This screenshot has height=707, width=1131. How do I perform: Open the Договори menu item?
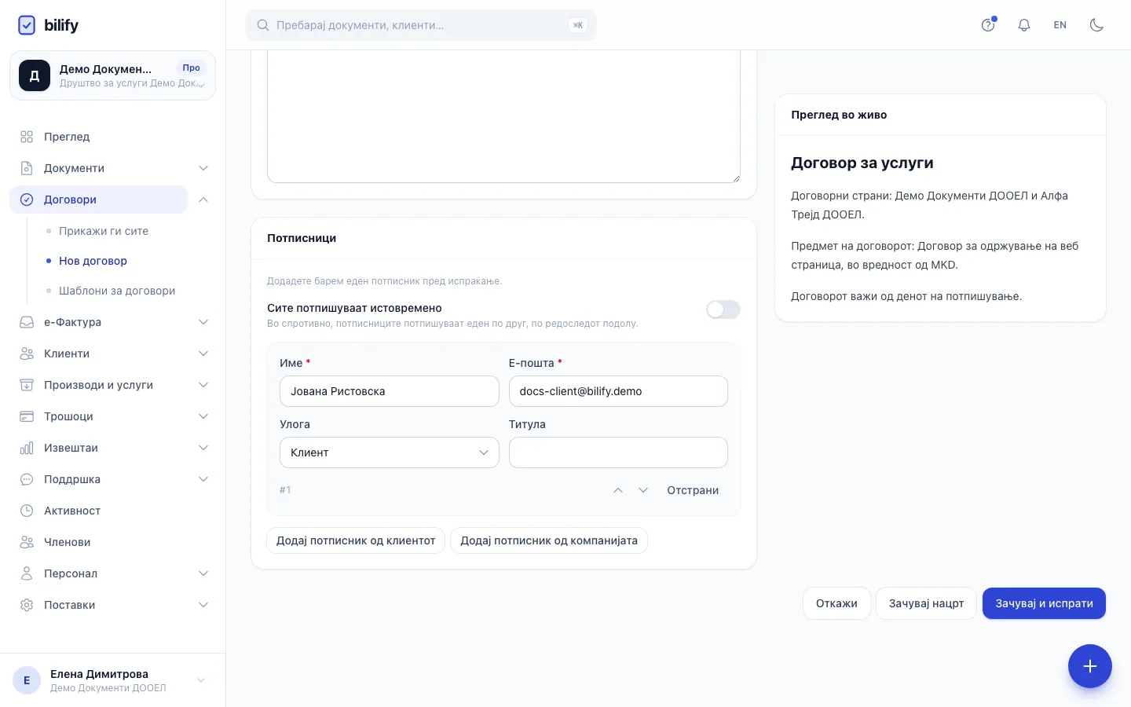pyautogui.click(x=98, y=200)
